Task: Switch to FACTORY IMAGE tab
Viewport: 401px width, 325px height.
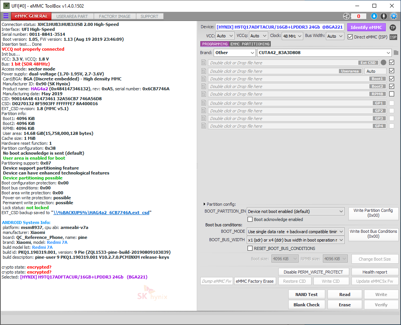Action: pyautogui.click(x=115, y=16)
